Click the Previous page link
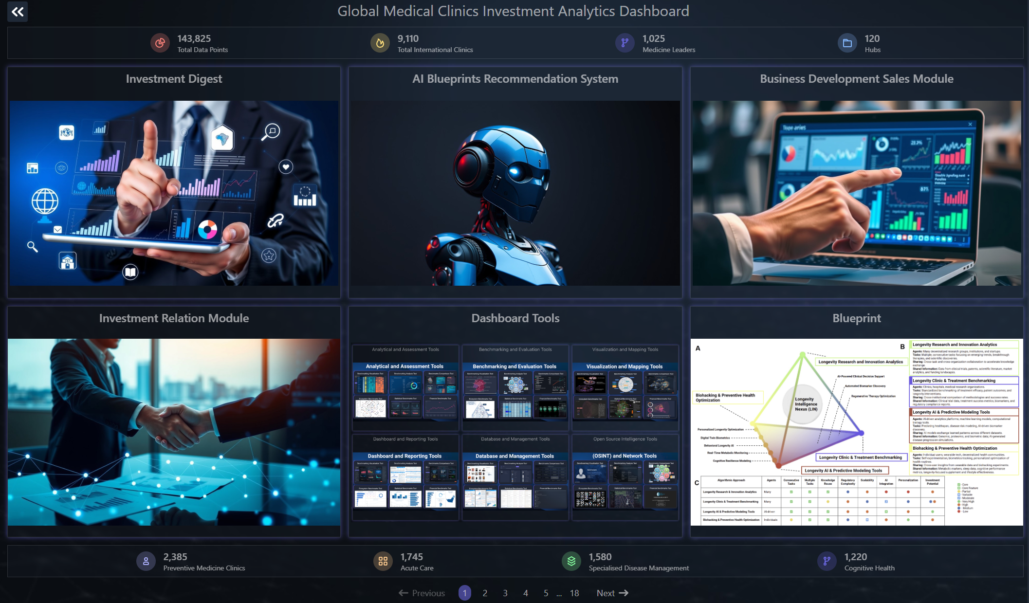This screenshot has height=603, width=1029. pos(422,593)
